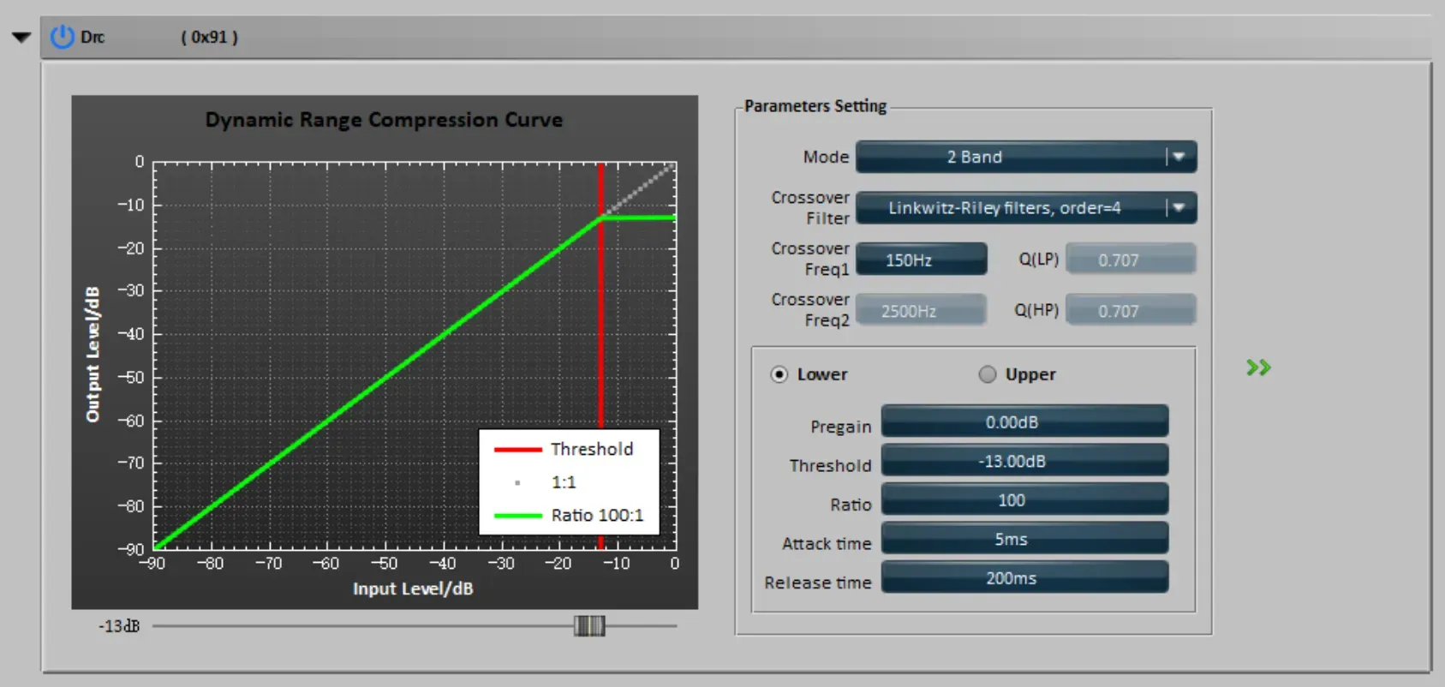Click the threshold slider handle below graph
1445x687 pixels.
pyautogui.click(x=589, y=626)
